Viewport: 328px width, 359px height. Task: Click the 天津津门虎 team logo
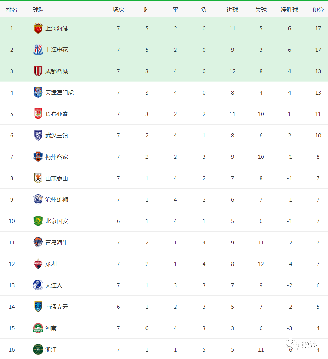tap(38, 93)
